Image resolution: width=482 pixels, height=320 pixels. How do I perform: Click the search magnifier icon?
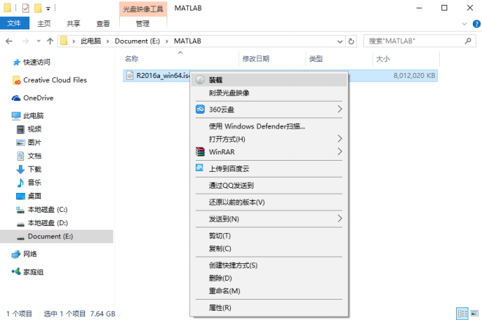pyautogui.click(x=468, y=41)
